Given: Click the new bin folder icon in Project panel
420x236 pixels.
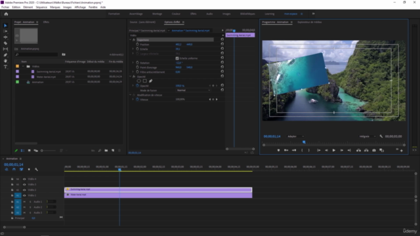Looking at the screenshot, I should (x=106, y=151).
